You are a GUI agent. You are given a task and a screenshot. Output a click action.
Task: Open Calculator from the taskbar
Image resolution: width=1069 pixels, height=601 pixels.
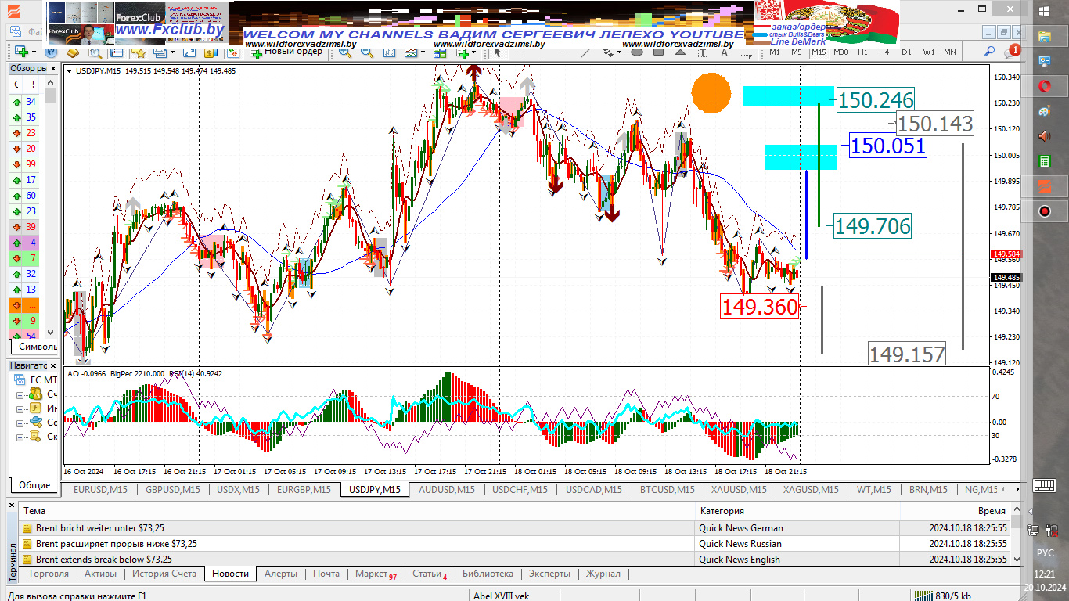click(1044, 160)
